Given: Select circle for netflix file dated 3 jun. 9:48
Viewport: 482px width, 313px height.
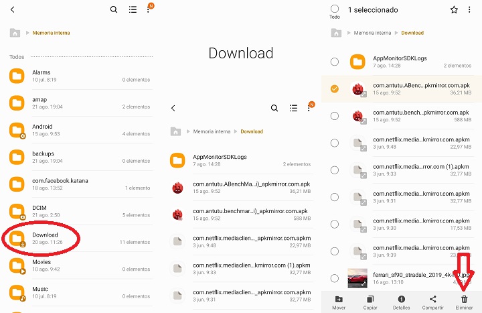Looking at the screenshot, I should pos(335,143).
